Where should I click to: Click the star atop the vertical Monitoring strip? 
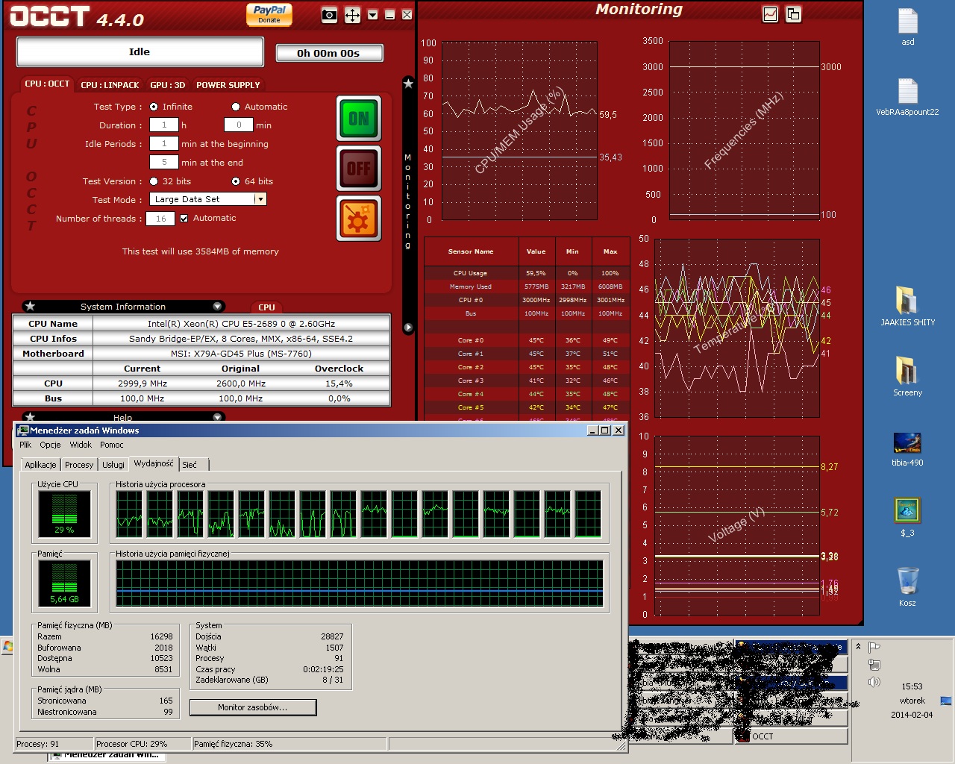coord(408,84)
